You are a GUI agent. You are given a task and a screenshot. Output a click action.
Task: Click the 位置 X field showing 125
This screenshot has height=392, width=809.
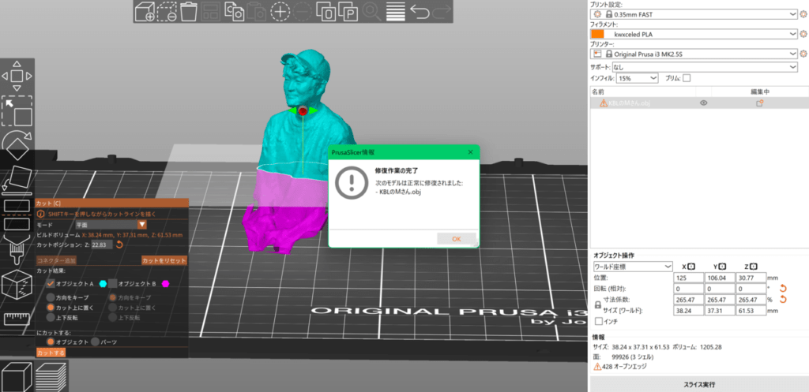point(689,277)
